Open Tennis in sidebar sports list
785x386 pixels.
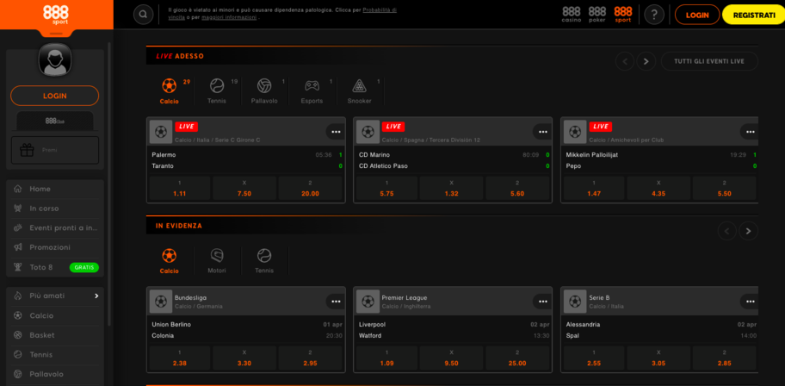click(55, 354)
